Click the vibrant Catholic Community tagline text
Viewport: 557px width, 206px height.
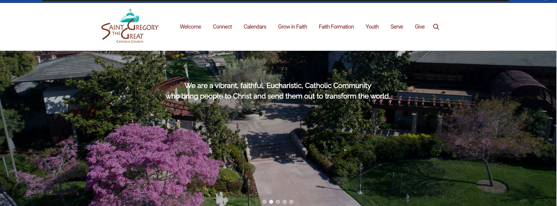click(x=278, y=91)
